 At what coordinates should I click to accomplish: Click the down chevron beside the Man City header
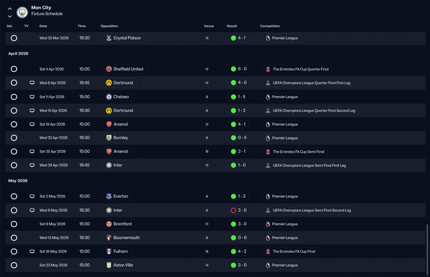point(10,16)
